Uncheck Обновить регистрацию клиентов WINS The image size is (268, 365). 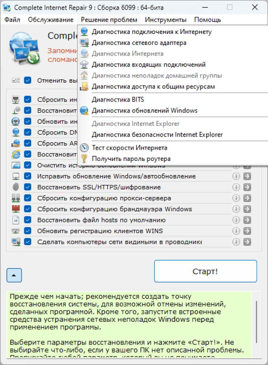[28, 231]
